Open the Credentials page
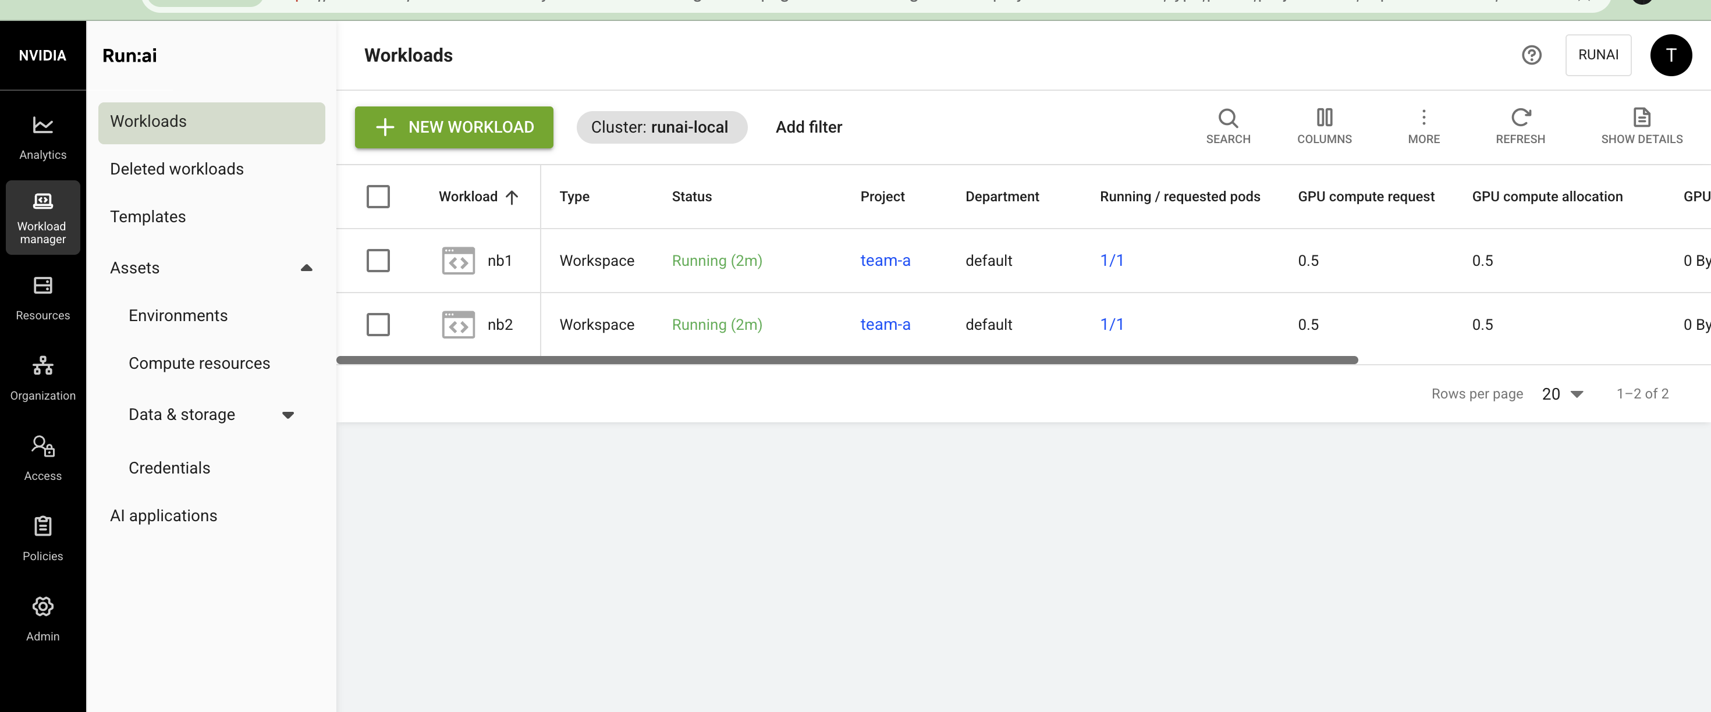This screenshot has height=712, width=1711. coord(169,468)
